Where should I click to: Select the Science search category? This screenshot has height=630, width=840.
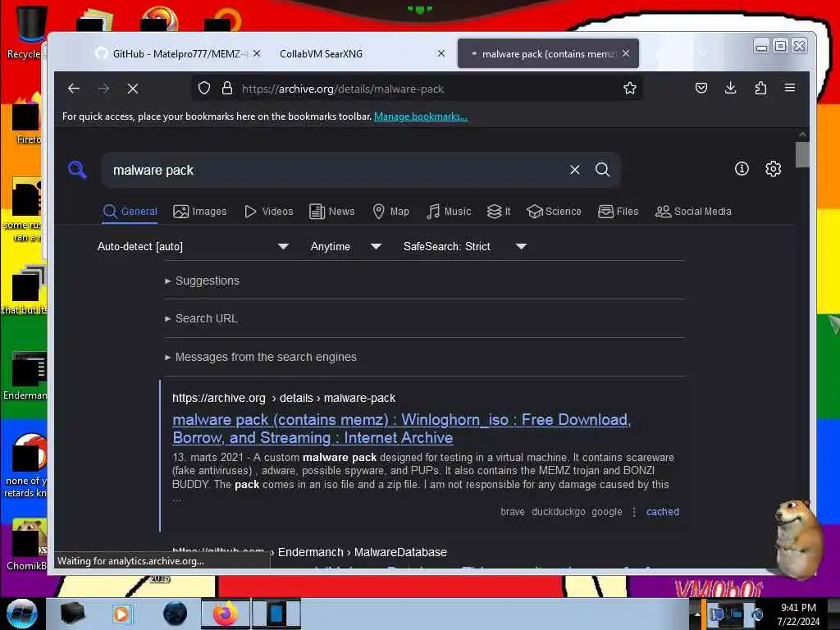(554, 212)
